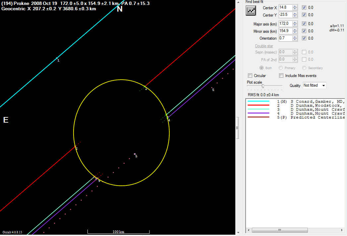Click the observer list scroll left arrow
Image resolution: width=347 pixels, height=236 pixels.
point(249,230)
